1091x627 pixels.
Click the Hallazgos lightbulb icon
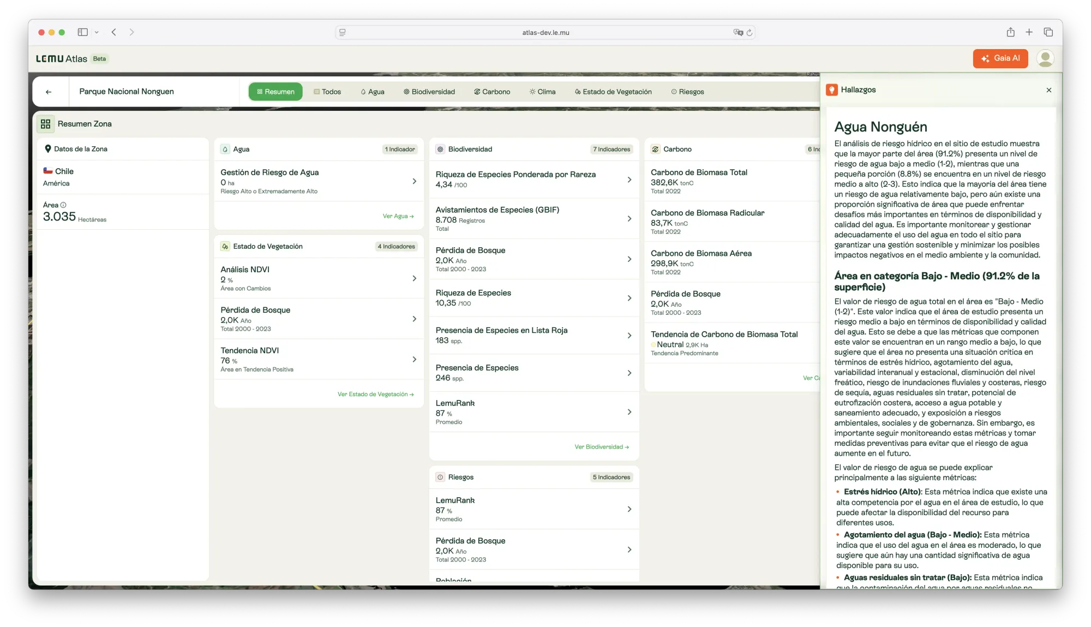(831, 90)
